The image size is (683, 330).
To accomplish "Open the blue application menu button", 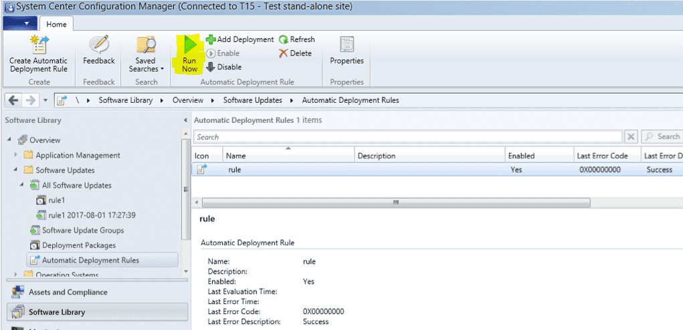I will tap(20, 23).
